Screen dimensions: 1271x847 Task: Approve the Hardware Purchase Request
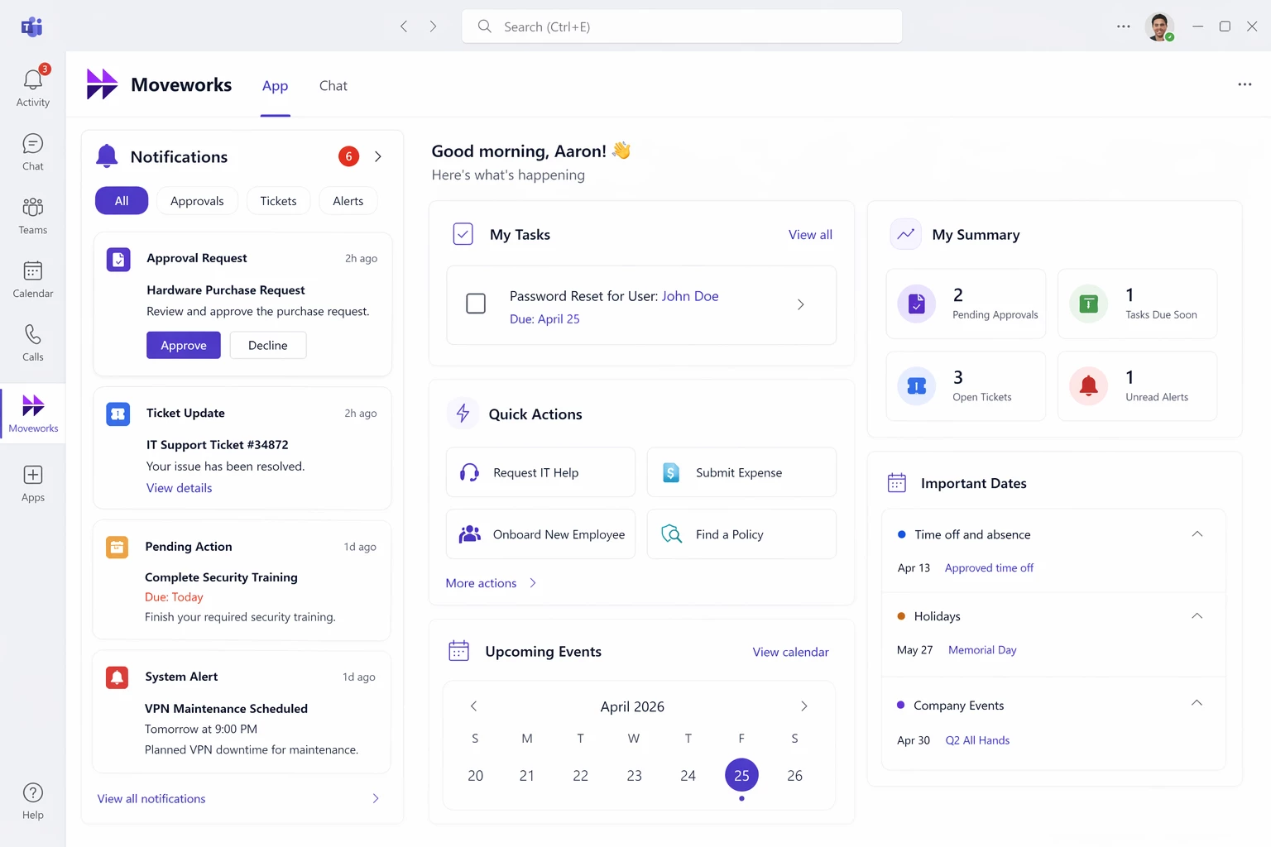click(184, 345)
